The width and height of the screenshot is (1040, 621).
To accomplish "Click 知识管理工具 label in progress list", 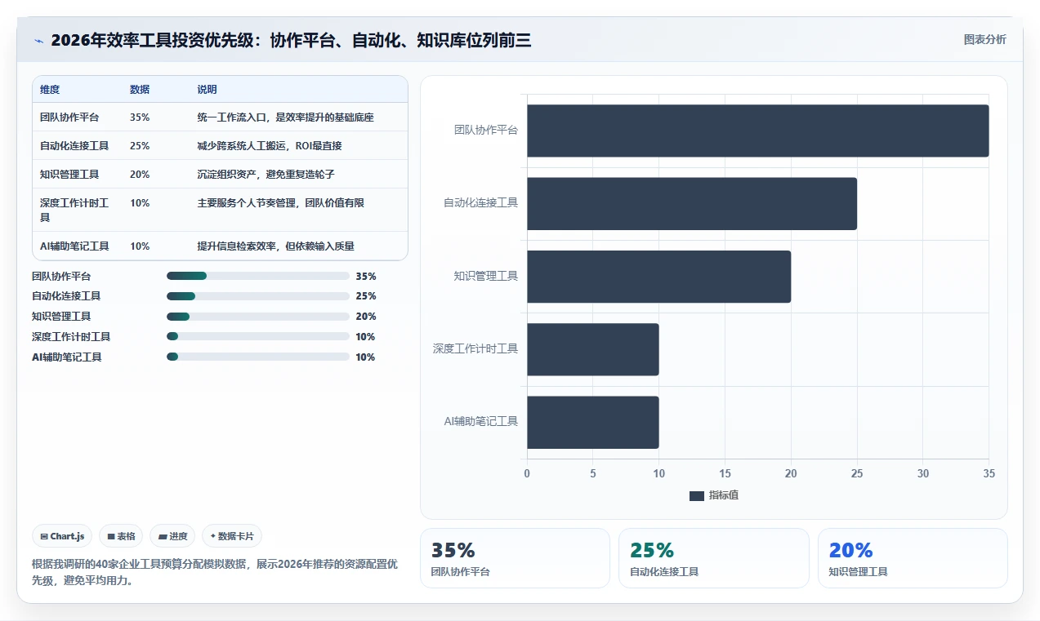I will coord(61,317).
